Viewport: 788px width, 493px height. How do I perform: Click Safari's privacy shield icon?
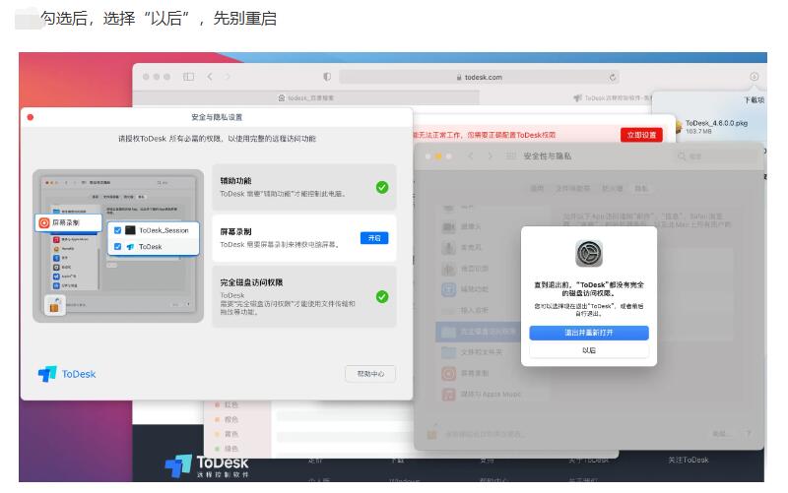pos(327,77)
